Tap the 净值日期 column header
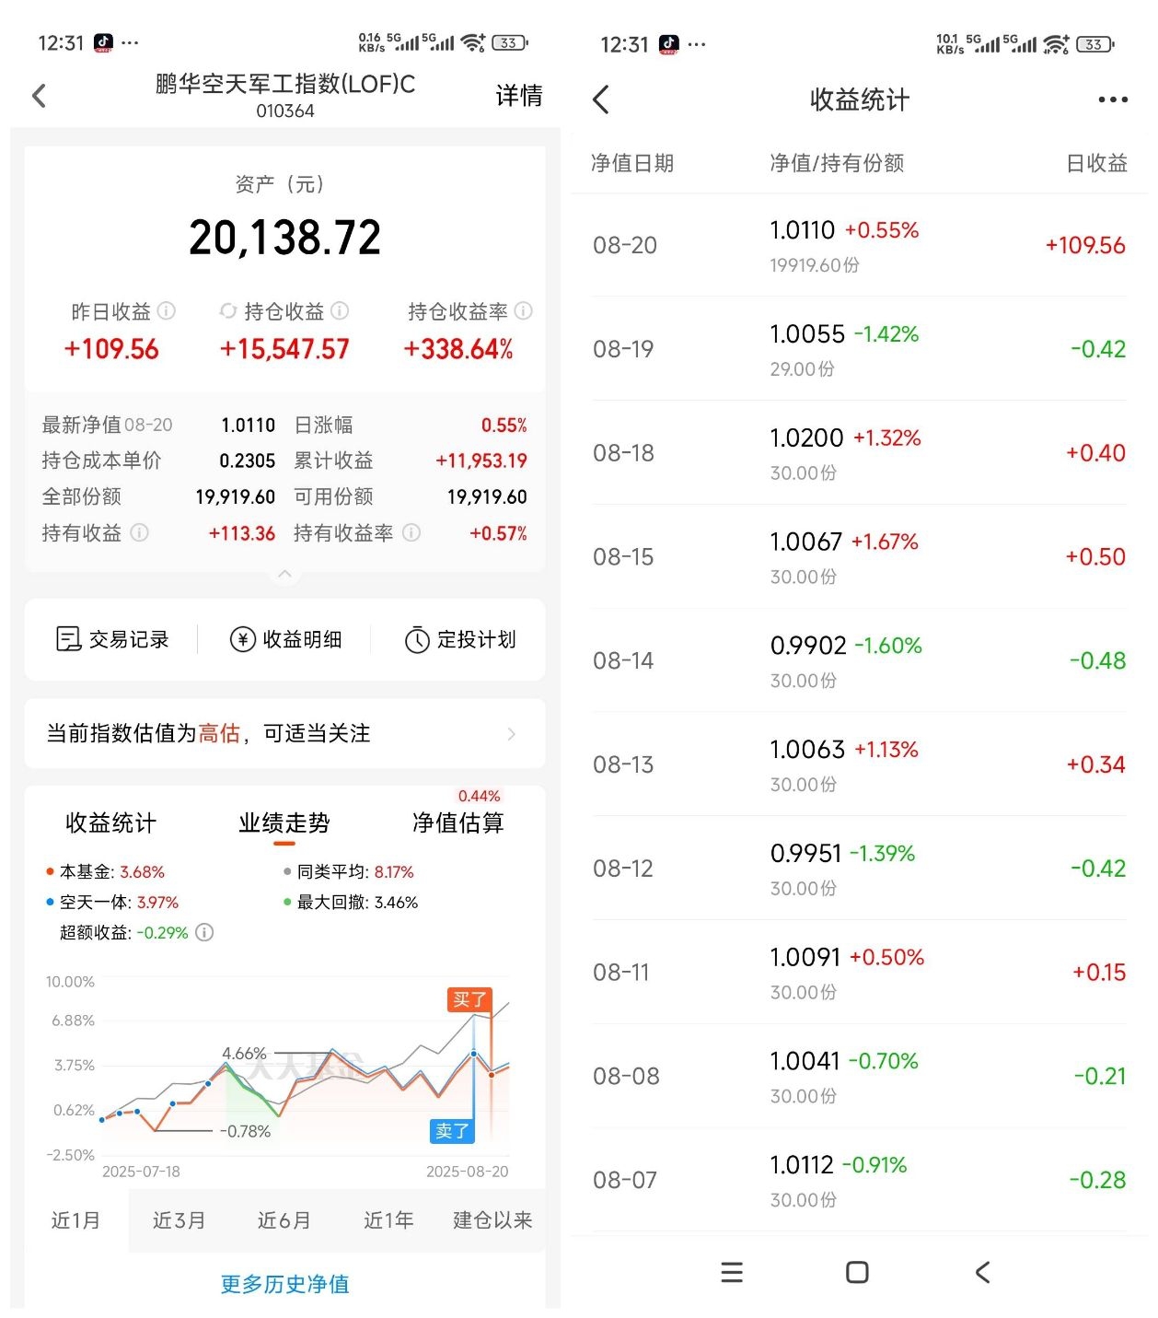Screen dimensions: 1158x1318 click(x=632, y=163)
